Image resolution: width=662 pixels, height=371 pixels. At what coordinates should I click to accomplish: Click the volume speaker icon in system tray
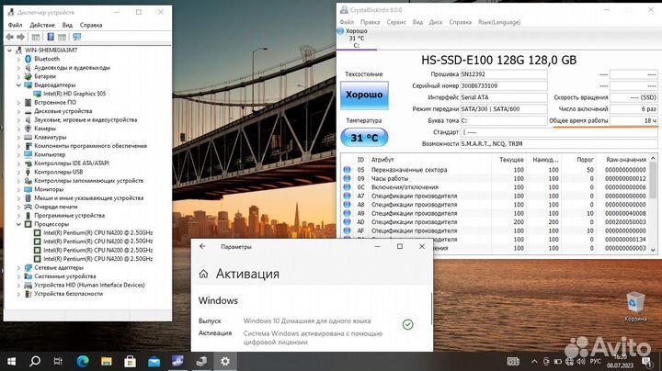point(581,362)
